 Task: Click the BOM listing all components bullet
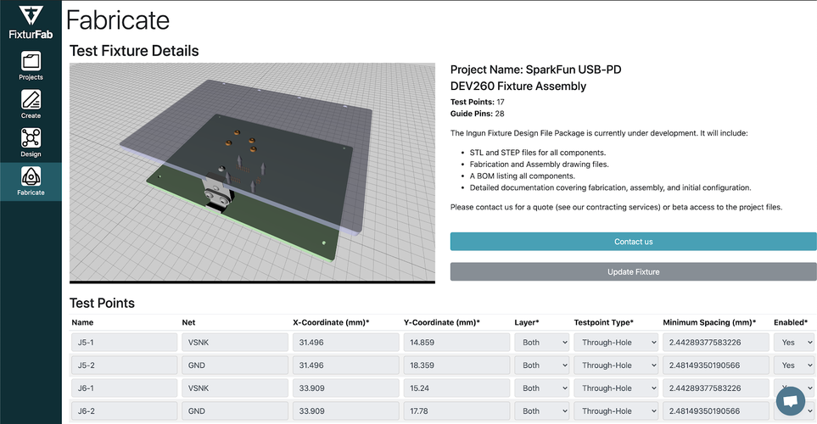pos(522,176)
